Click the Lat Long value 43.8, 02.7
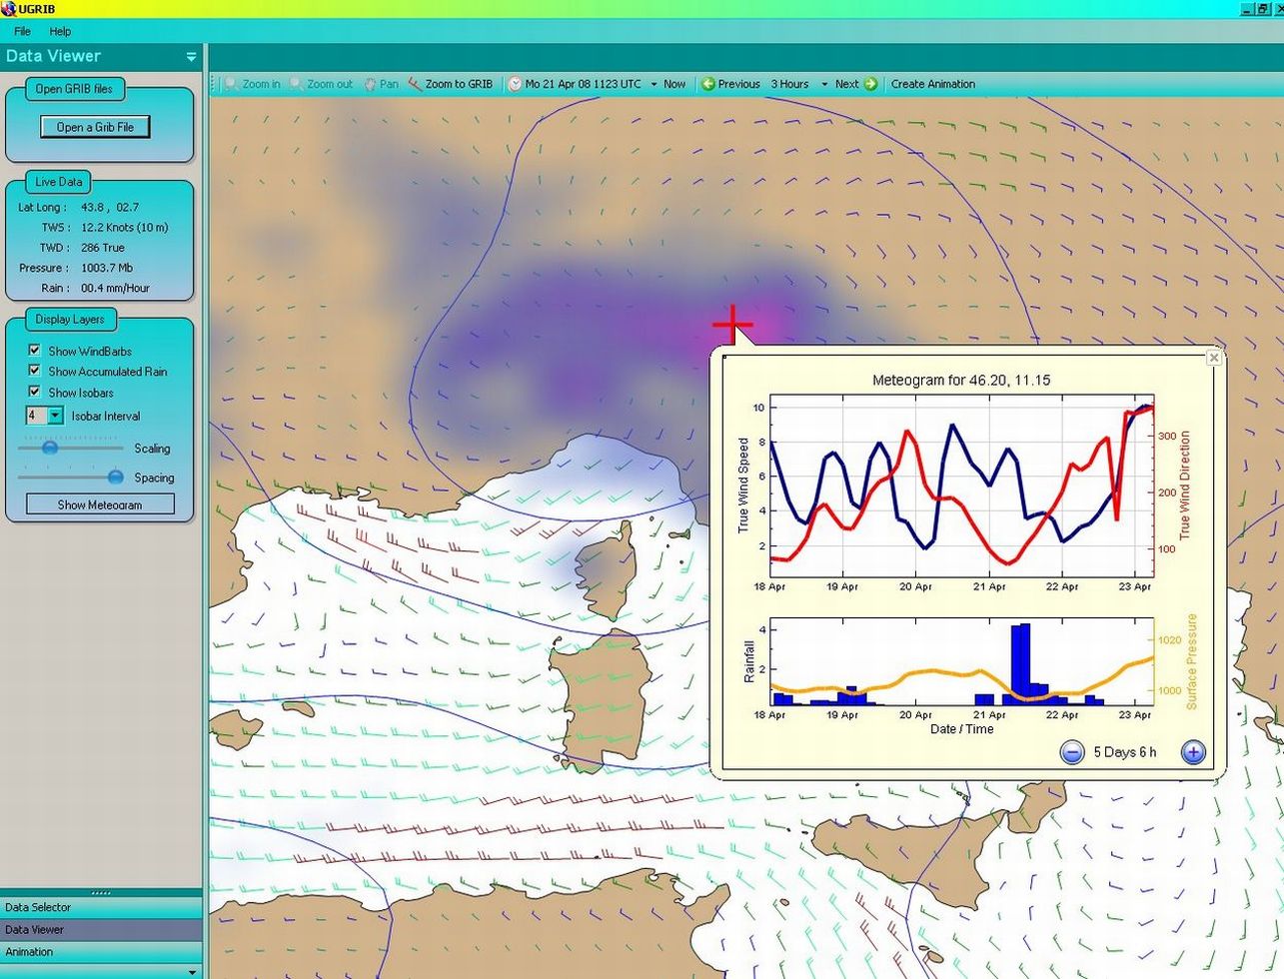This screenshot has width=1284, height=979. 110,207
